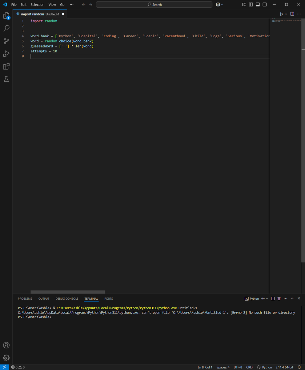The image size is (305, 370).
Task: Open the Accounts icon in activity bar
Action: (x=6, y=345)
